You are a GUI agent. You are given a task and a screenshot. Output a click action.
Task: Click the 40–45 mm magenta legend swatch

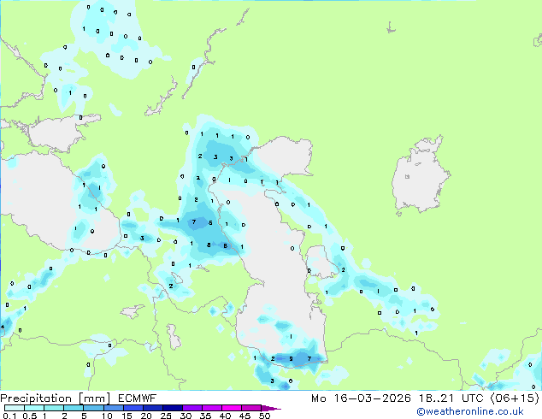pyautogui.click(x=232, y=408)
